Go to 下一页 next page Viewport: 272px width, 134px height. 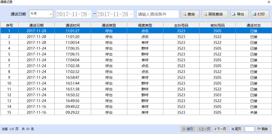[x=220, y=129]
